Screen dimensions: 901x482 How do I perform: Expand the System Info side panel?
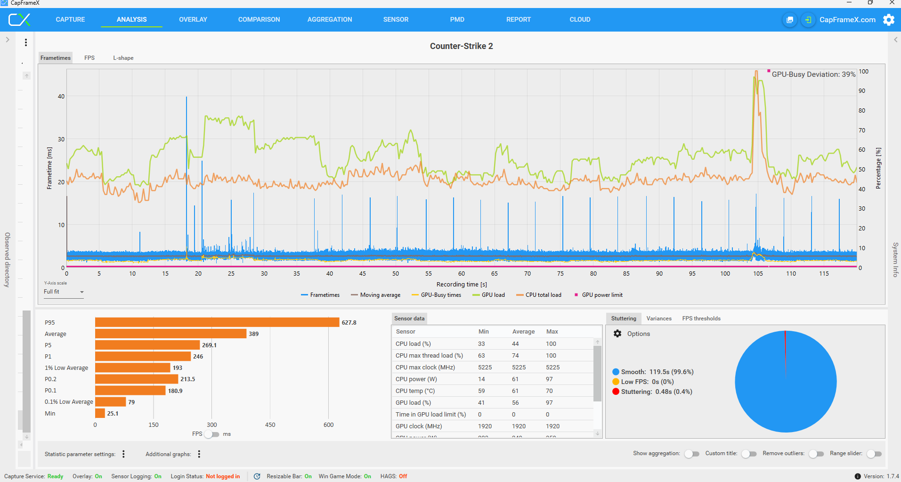(895, 40)
